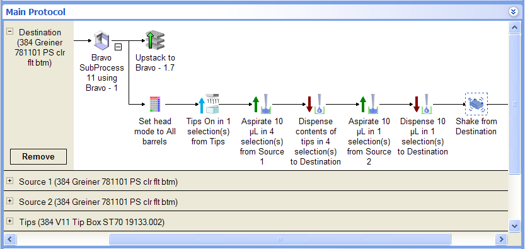This screenshot has width=525, height=249.
Task: Expand the Tips process row
Action: (10, 221)
